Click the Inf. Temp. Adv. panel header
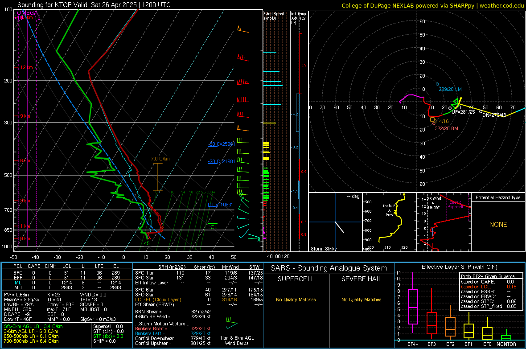 tap(299, 18)
